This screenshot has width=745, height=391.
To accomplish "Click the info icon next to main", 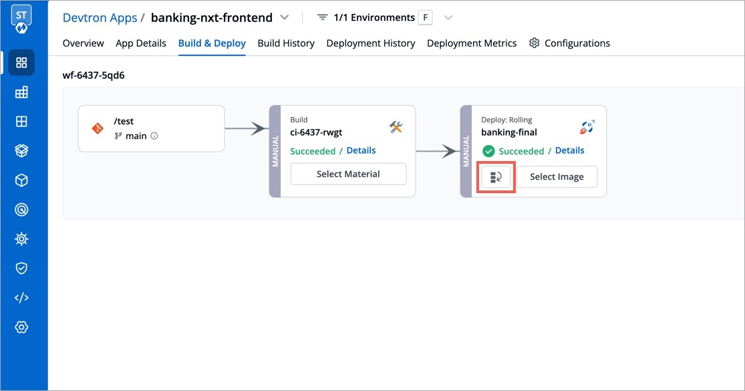I will pos(154,136).
